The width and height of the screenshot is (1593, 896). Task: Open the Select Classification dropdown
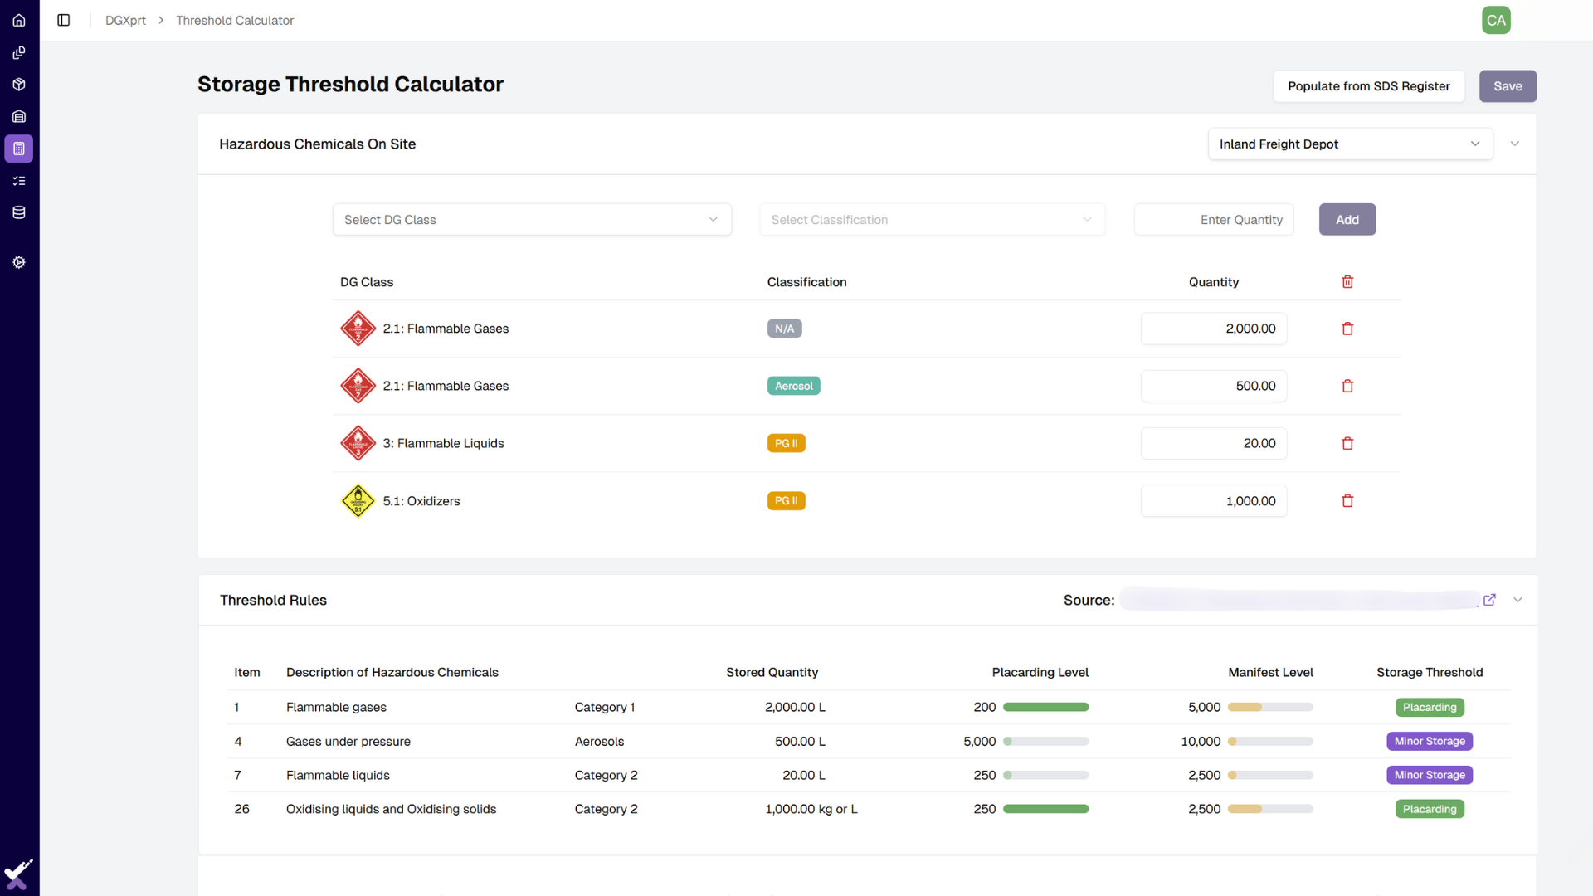coord(932,219)
